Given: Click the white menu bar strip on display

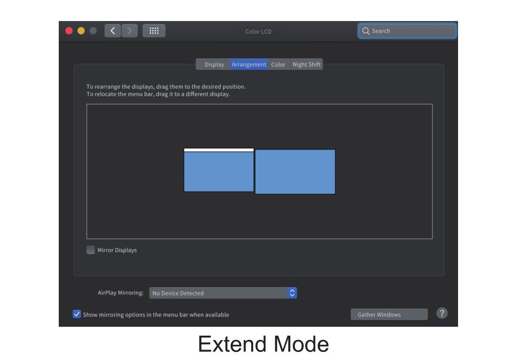Looking at the screenshot, I should tap(218, 150).
